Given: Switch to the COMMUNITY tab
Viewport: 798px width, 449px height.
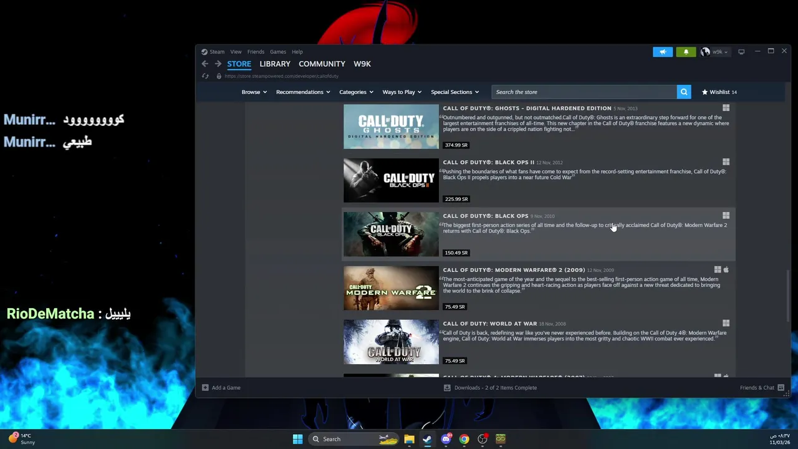Looking at the screenshot, I should (x=322, y=64).
